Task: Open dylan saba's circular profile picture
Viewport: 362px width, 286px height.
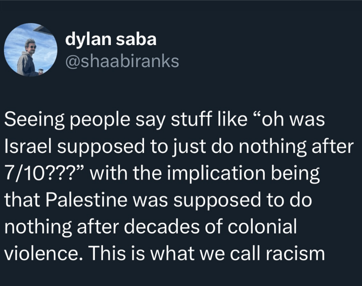Action: point(31,50)
